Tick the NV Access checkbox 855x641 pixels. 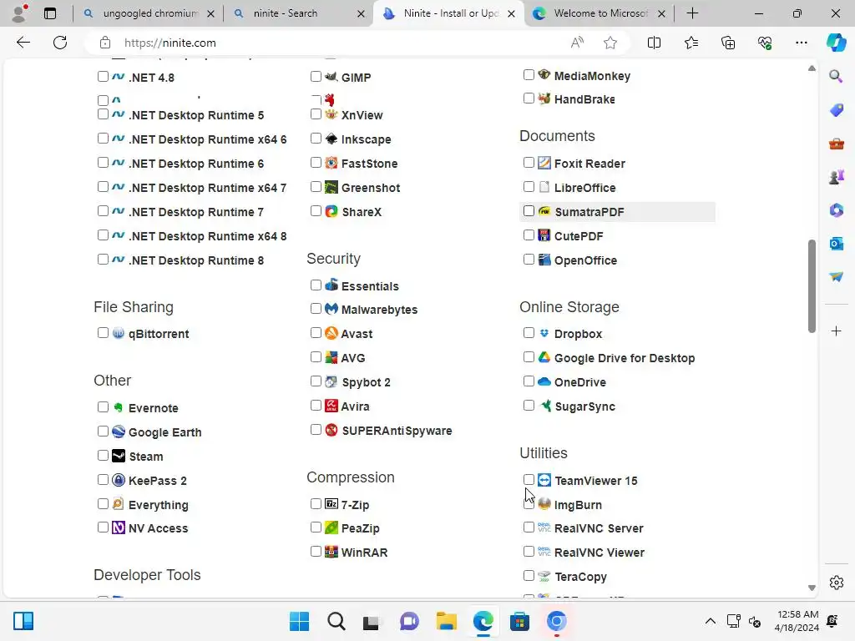(103, 527)
